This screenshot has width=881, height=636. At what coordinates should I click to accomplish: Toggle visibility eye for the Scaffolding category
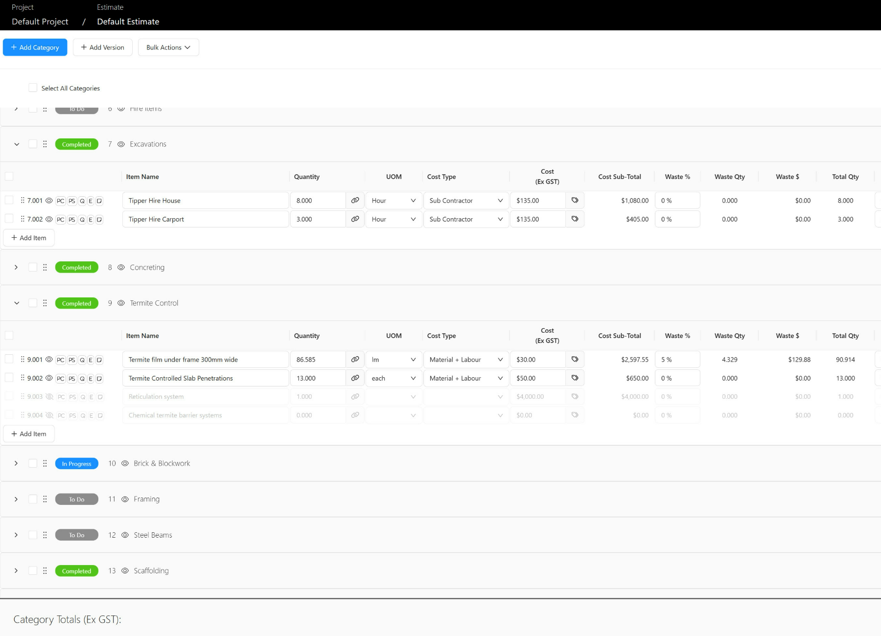tap(124, 570)
